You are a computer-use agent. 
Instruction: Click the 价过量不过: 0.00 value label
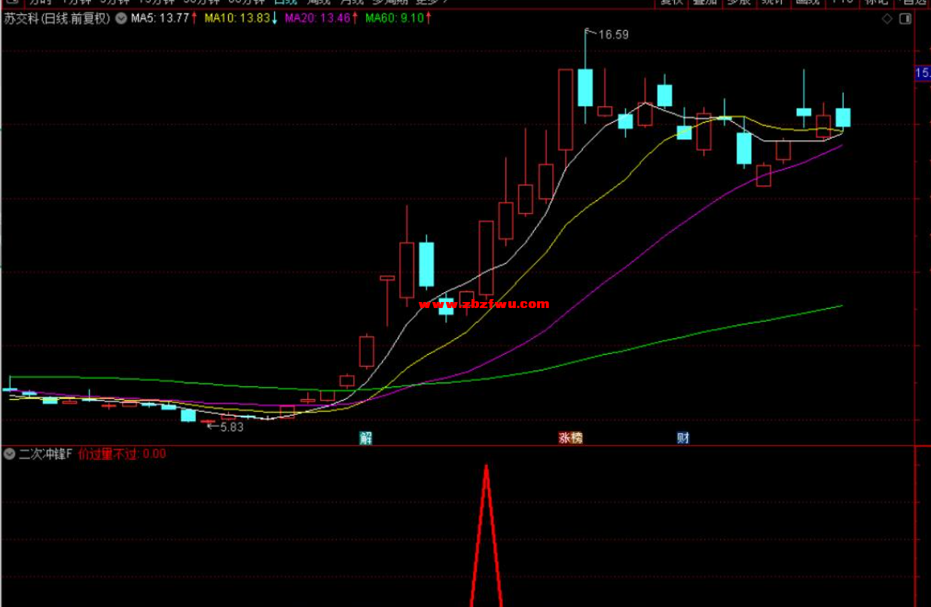click(x=122, y=454)
